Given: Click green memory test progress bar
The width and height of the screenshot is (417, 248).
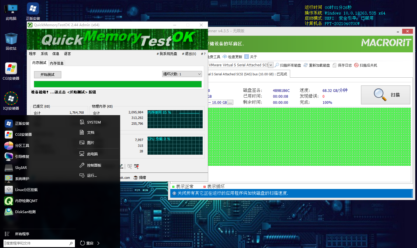Looking at the screenshot, I should 118,84.
